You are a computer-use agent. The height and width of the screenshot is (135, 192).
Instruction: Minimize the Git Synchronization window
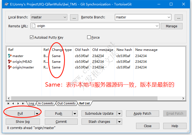pos(159,4)
